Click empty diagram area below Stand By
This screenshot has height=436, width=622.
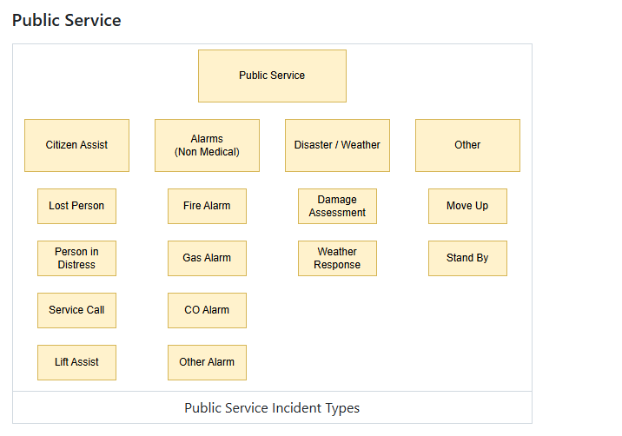[x=467, y=334]
